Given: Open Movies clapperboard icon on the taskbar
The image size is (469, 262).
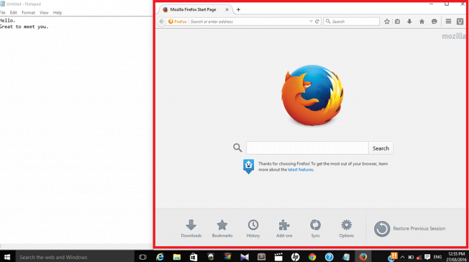Looking at the screenshot, I should [x=278, y=257].
